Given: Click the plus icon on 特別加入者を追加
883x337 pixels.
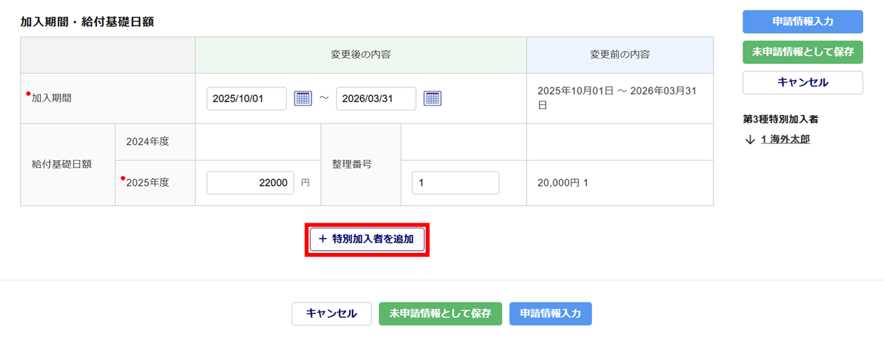Looking at the screenshot, I should pyautogui.click(x=323, y=239).
